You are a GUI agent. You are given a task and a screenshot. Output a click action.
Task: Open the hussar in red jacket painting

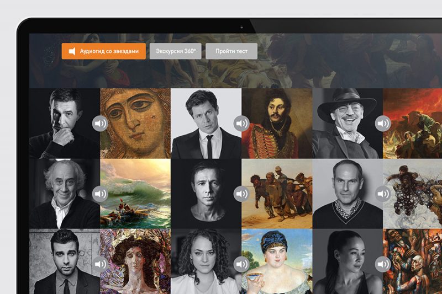277,124
